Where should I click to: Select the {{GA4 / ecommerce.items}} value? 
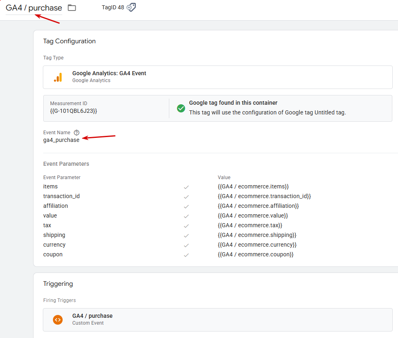pyautogui.click(x=253, y=186)
